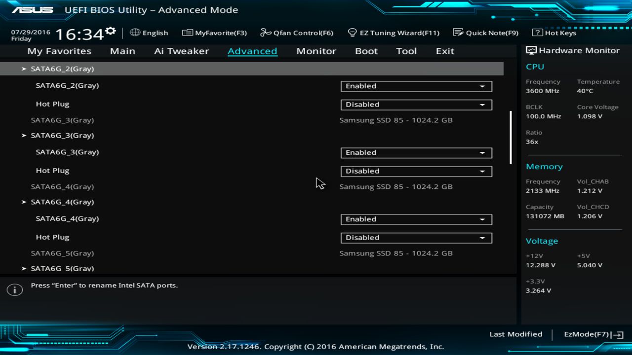Screen dimensions: 632x355
Task: Click the Last Modified button
Action: click(515, 334)
